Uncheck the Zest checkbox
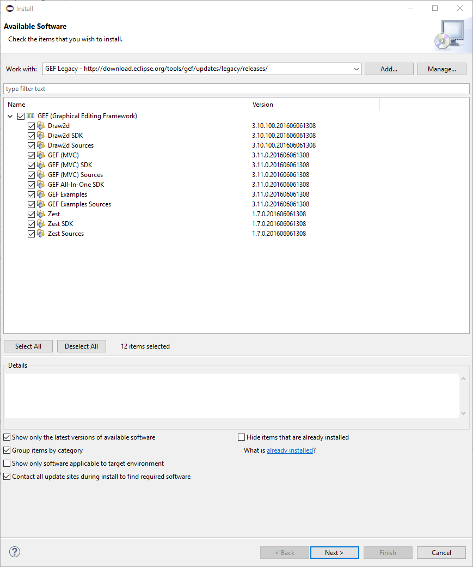The image size is (473, 567). point(32,214)
